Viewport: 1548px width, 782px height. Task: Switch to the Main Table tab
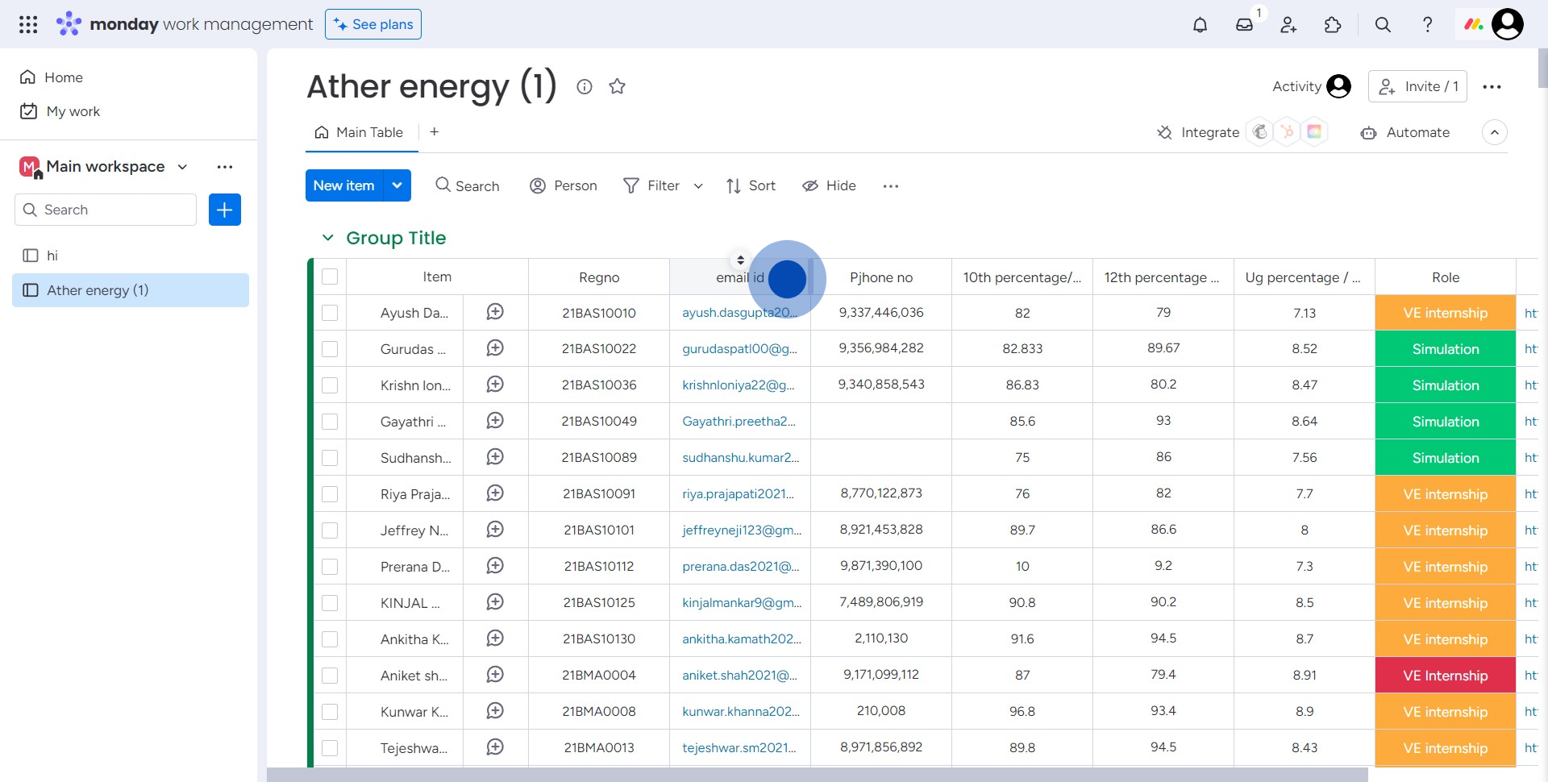point(360,132)
